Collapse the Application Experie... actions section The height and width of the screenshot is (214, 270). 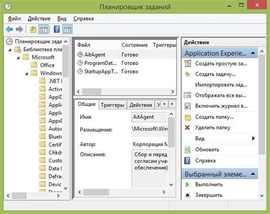click(253, 53)
